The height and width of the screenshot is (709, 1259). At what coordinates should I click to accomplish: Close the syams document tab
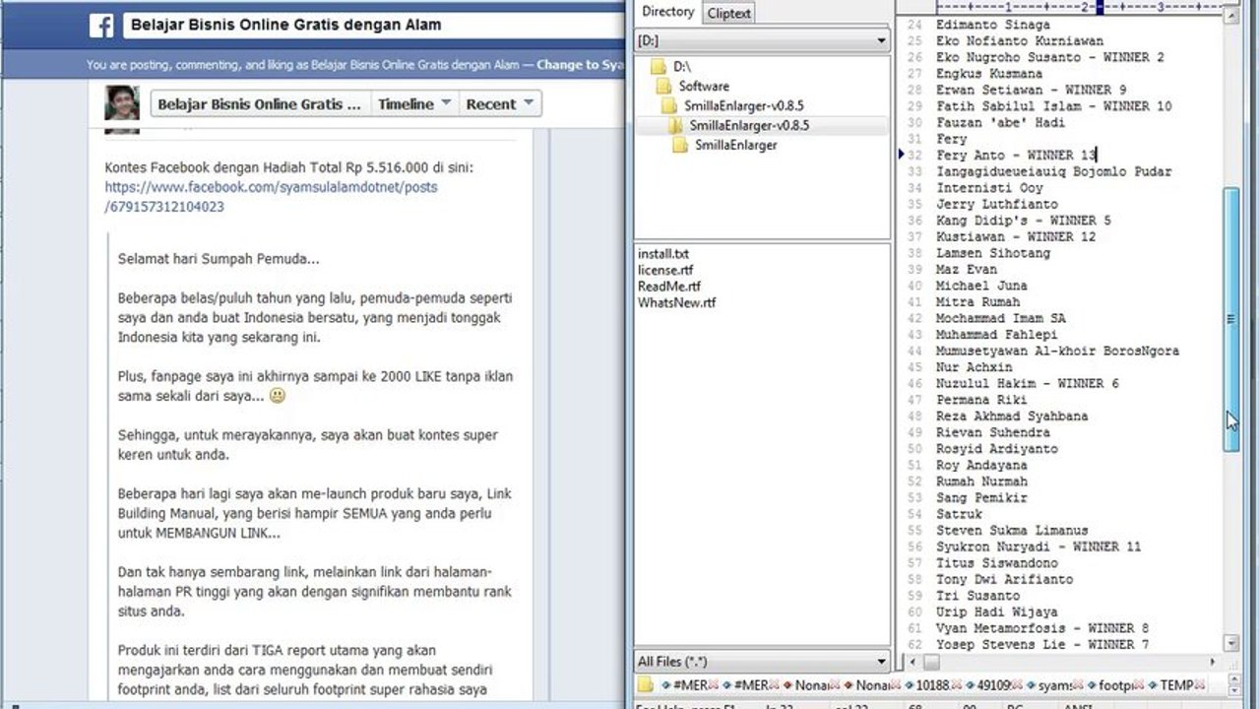coord(1079,684)
